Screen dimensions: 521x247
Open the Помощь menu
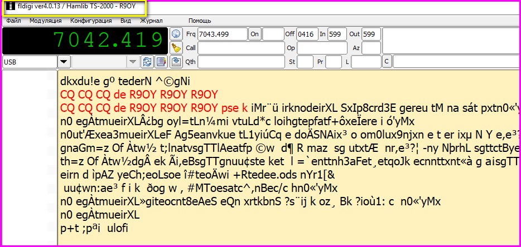(x=200, y=21)
